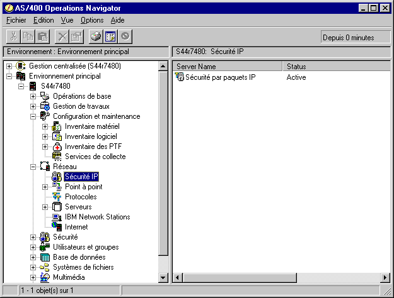Viewport: 394px width, 298px height.
Task: Expand Opérations de base node
Action: click(x=33, y=96)
